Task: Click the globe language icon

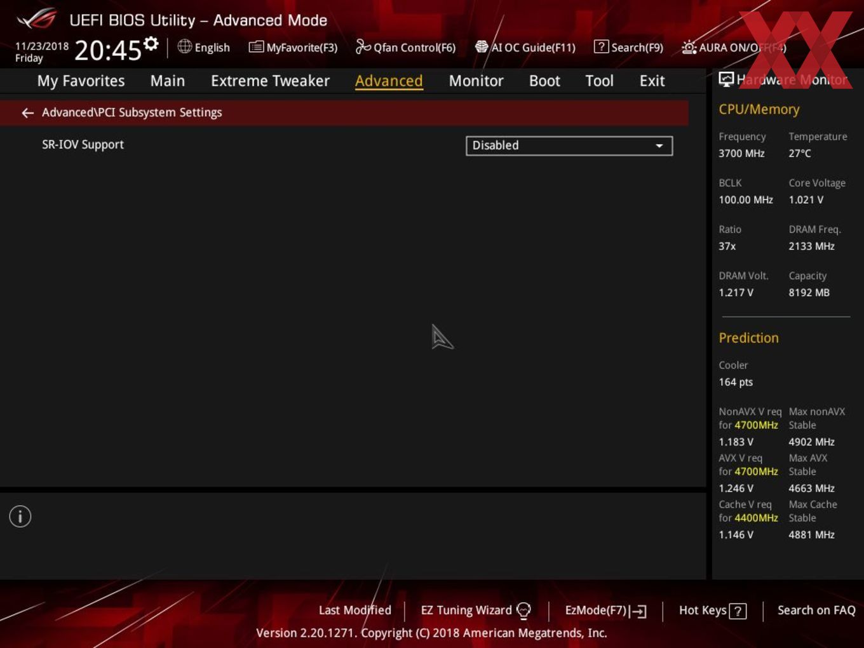Action: (184, 46)
